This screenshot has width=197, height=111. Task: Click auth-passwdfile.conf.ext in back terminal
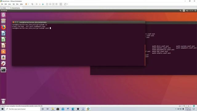click(x=163, y=50)
